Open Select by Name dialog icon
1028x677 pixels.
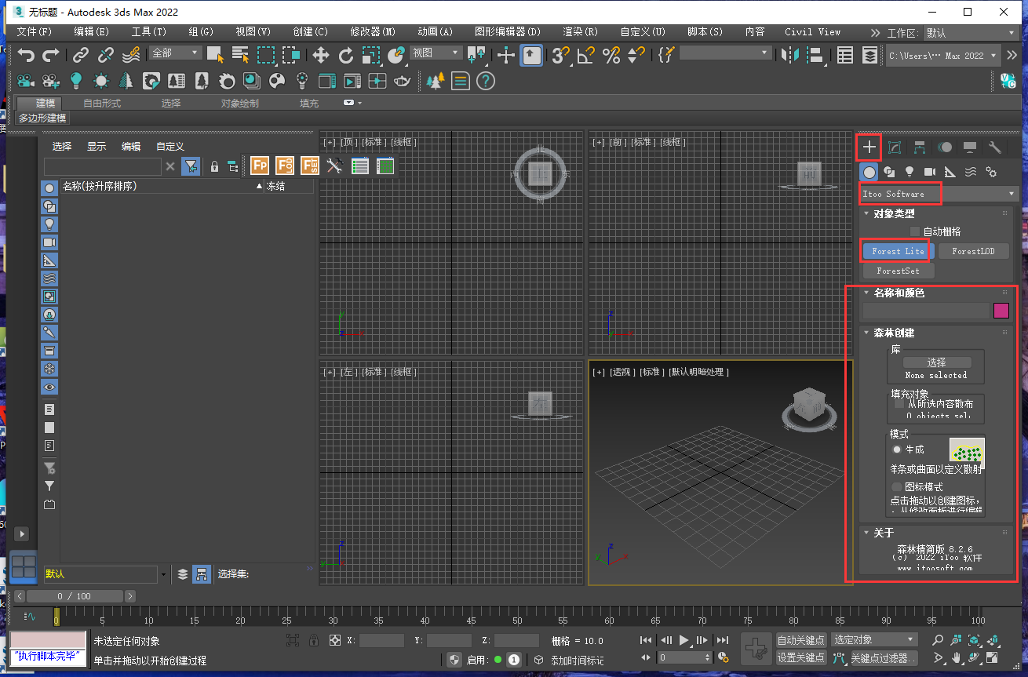[x=239, y=55]
